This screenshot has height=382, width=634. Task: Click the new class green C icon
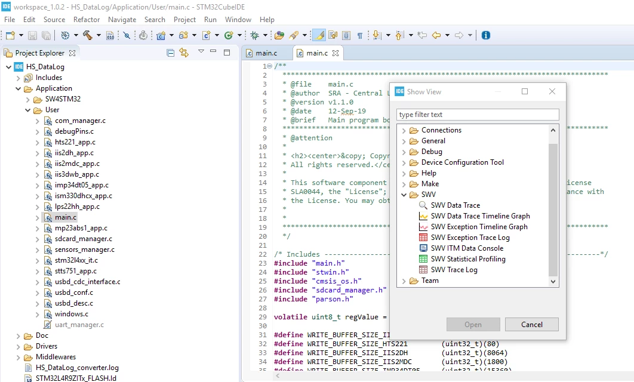coord(229,36)
